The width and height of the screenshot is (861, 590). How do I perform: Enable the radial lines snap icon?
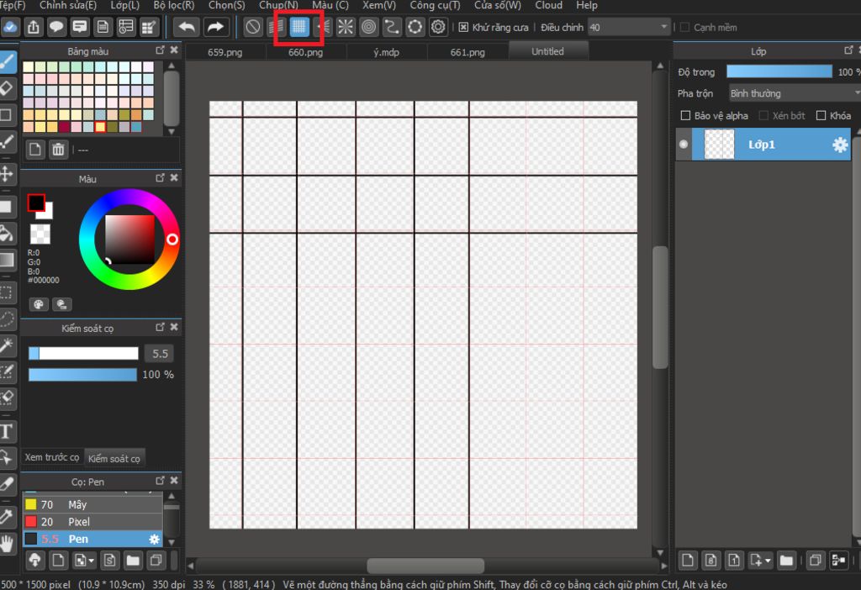click(x=346, y=27)
